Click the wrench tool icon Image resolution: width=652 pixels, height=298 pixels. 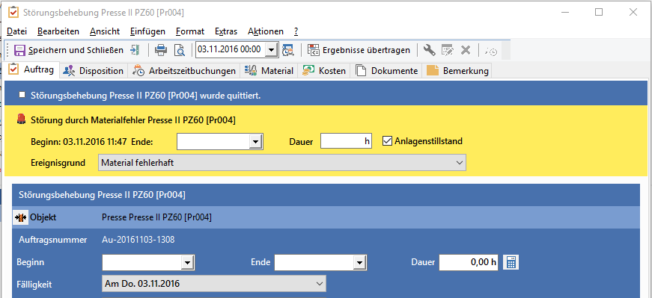coord(430,50)
